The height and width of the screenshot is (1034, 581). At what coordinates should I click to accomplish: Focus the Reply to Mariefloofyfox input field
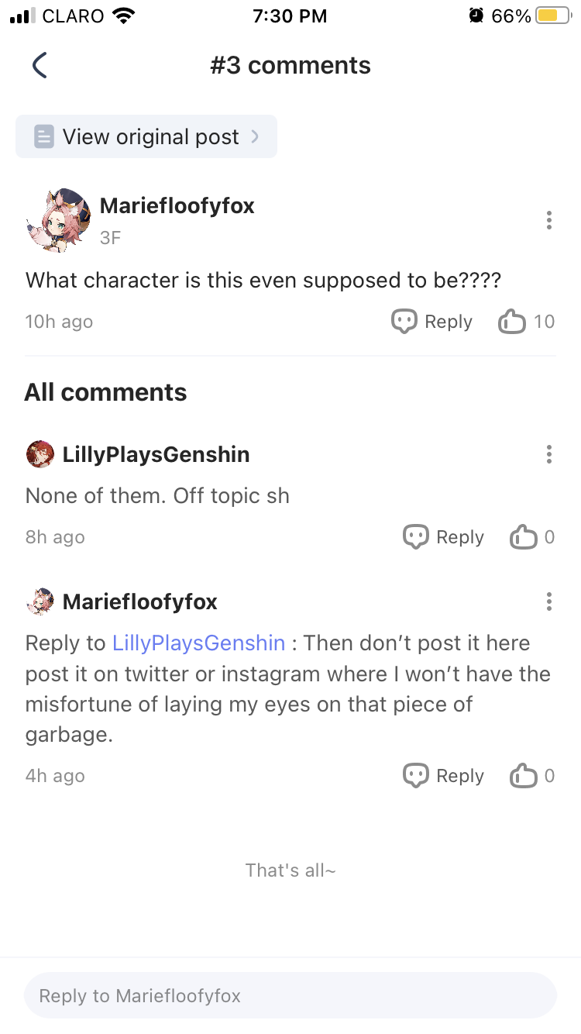click(290, 995)
